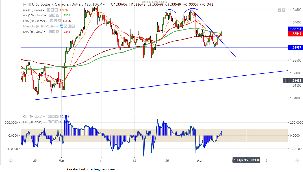303x172 pixels.
Task: Select the 1.33733 price line label
Action: click(x=296, y=29)
